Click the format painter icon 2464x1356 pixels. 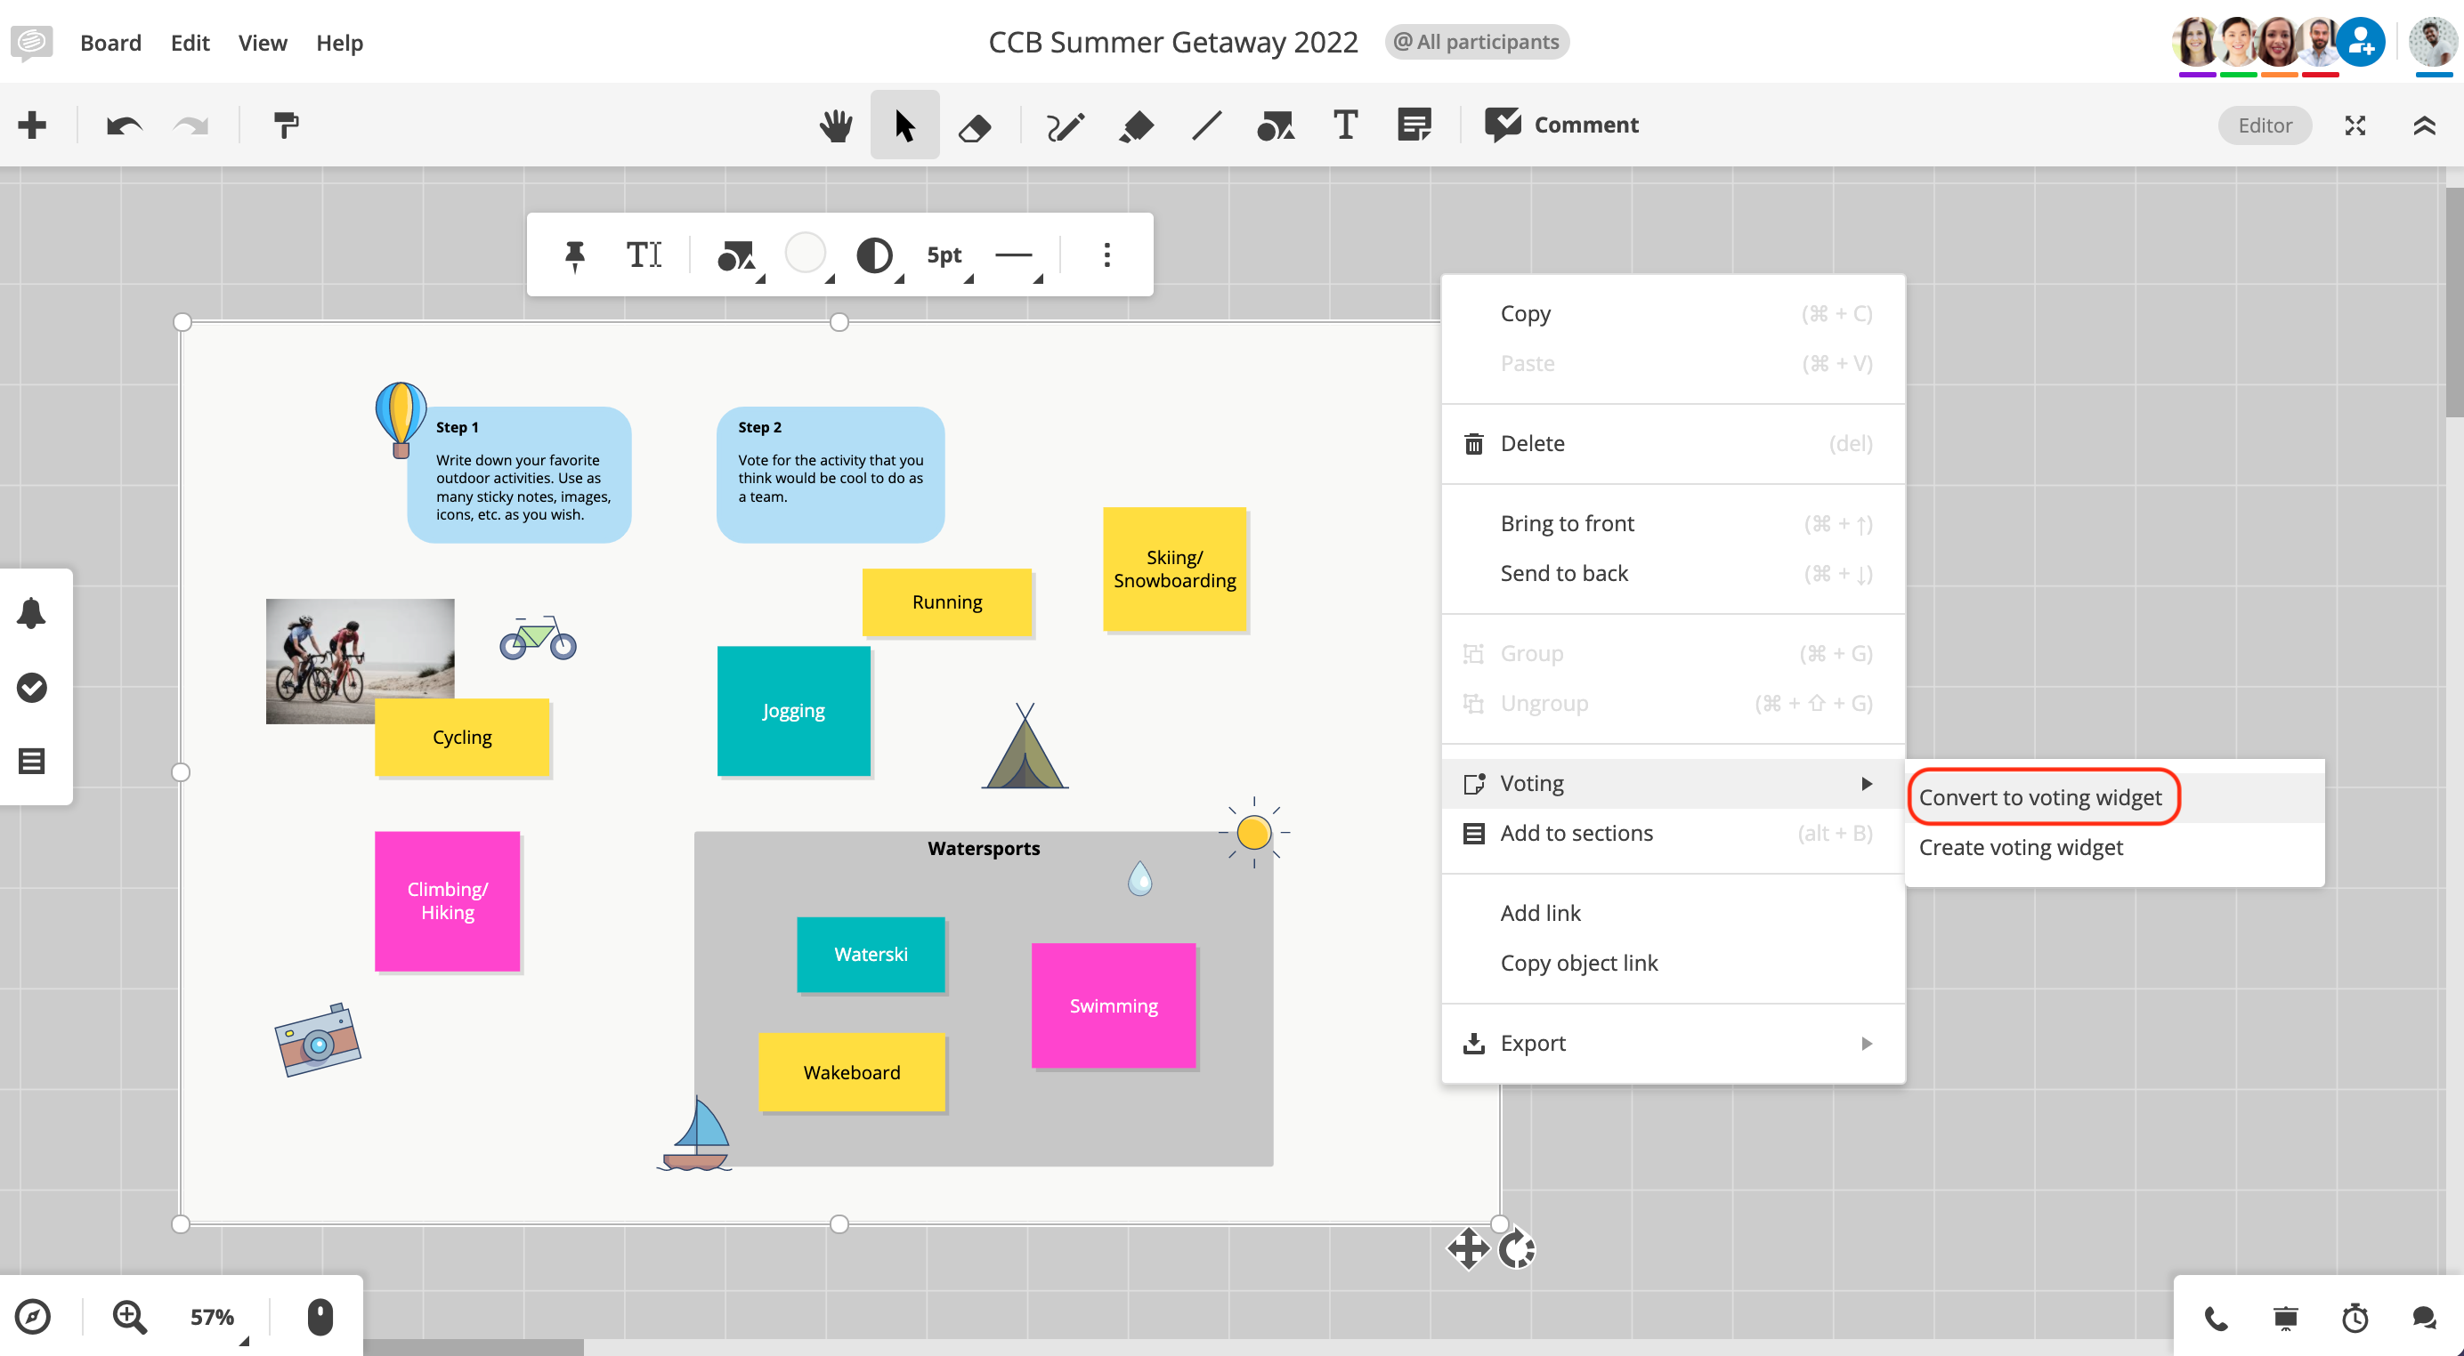286,125
